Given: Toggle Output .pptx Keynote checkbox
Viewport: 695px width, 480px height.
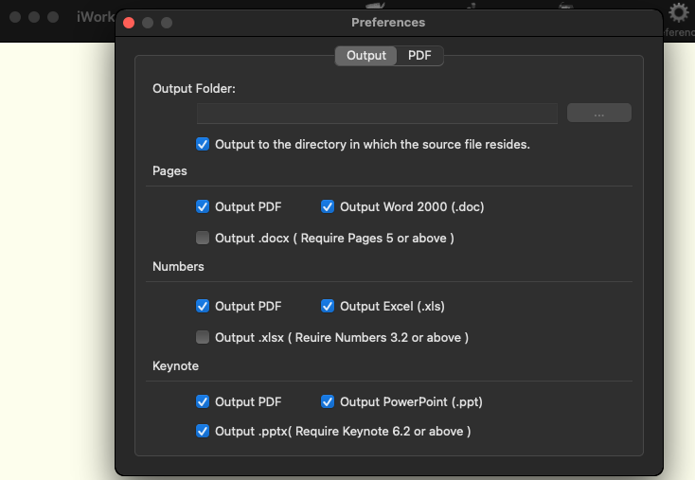Looking at the screenshot, I should click(203, 432).
